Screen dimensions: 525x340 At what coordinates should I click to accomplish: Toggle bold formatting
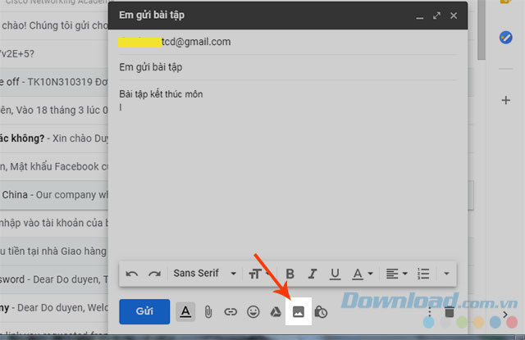(x=290, y=273)
